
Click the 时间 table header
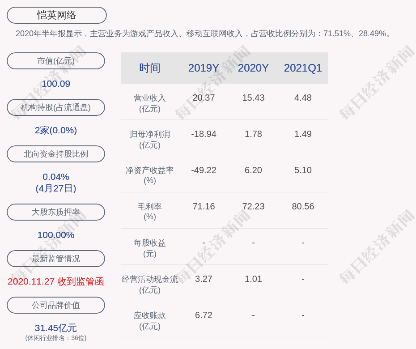(x=150, y=68)
